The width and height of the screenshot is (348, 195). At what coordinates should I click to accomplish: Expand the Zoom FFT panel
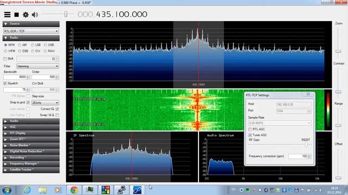(31, 139)
